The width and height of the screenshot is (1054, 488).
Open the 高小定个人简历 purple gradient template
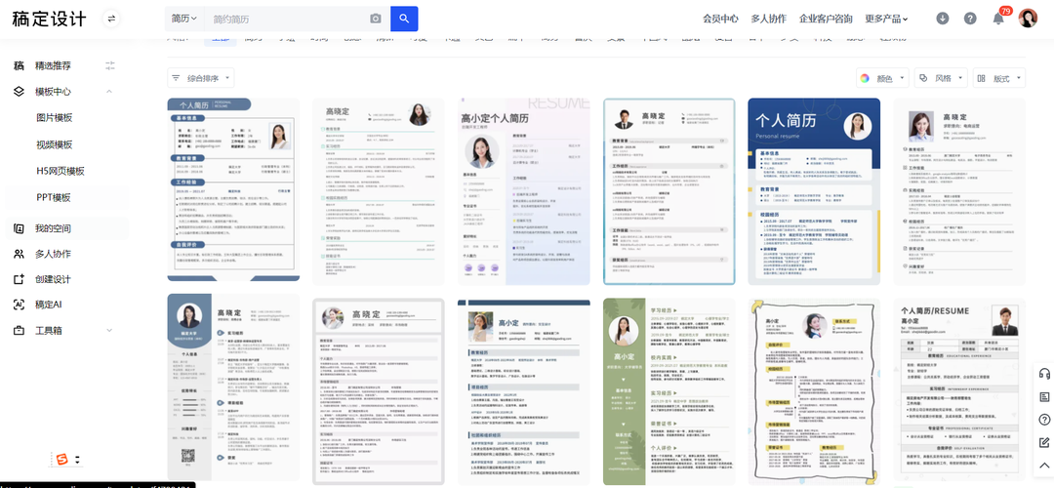[524, 191]
